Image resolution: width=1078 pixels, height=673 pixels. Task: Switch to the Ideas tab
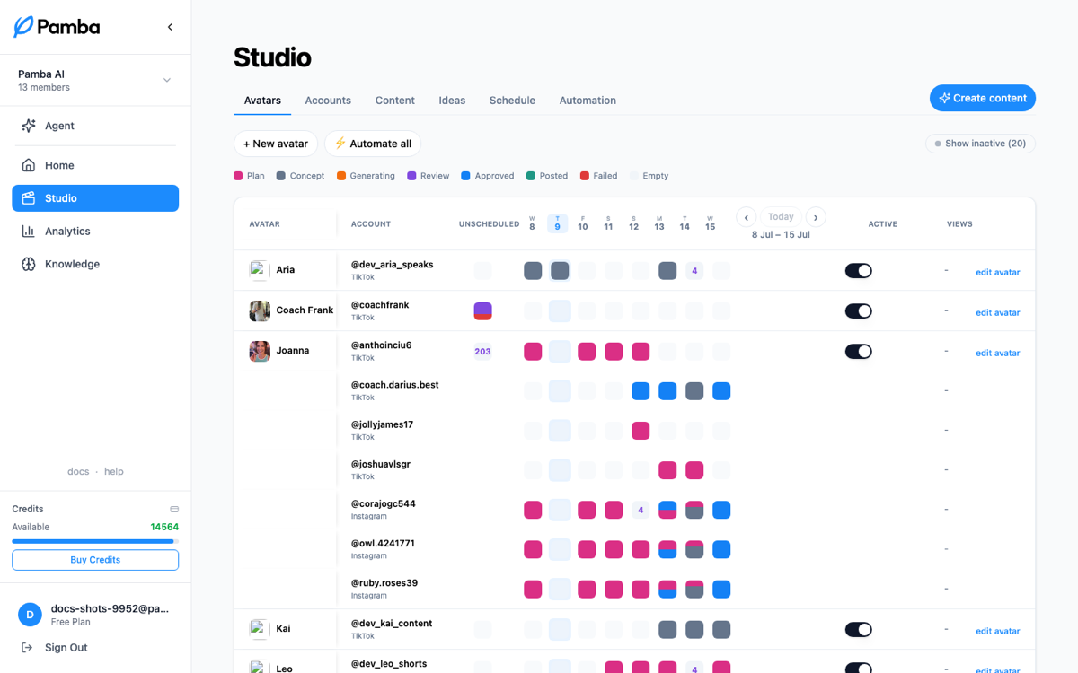pyautogui.click(x=452, y=101)
